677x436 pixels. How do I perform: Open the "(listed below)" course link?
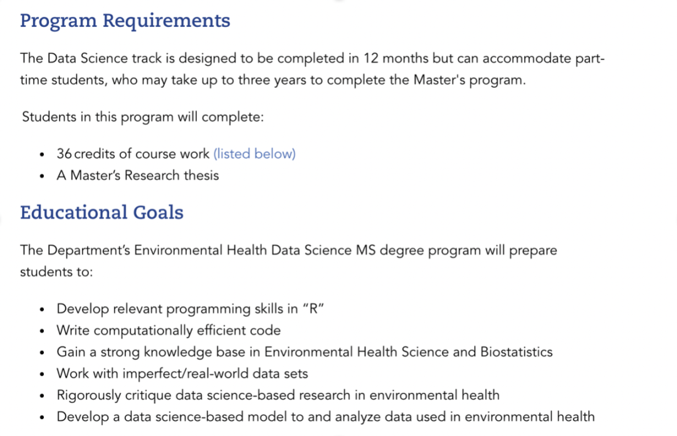point(255,153)
